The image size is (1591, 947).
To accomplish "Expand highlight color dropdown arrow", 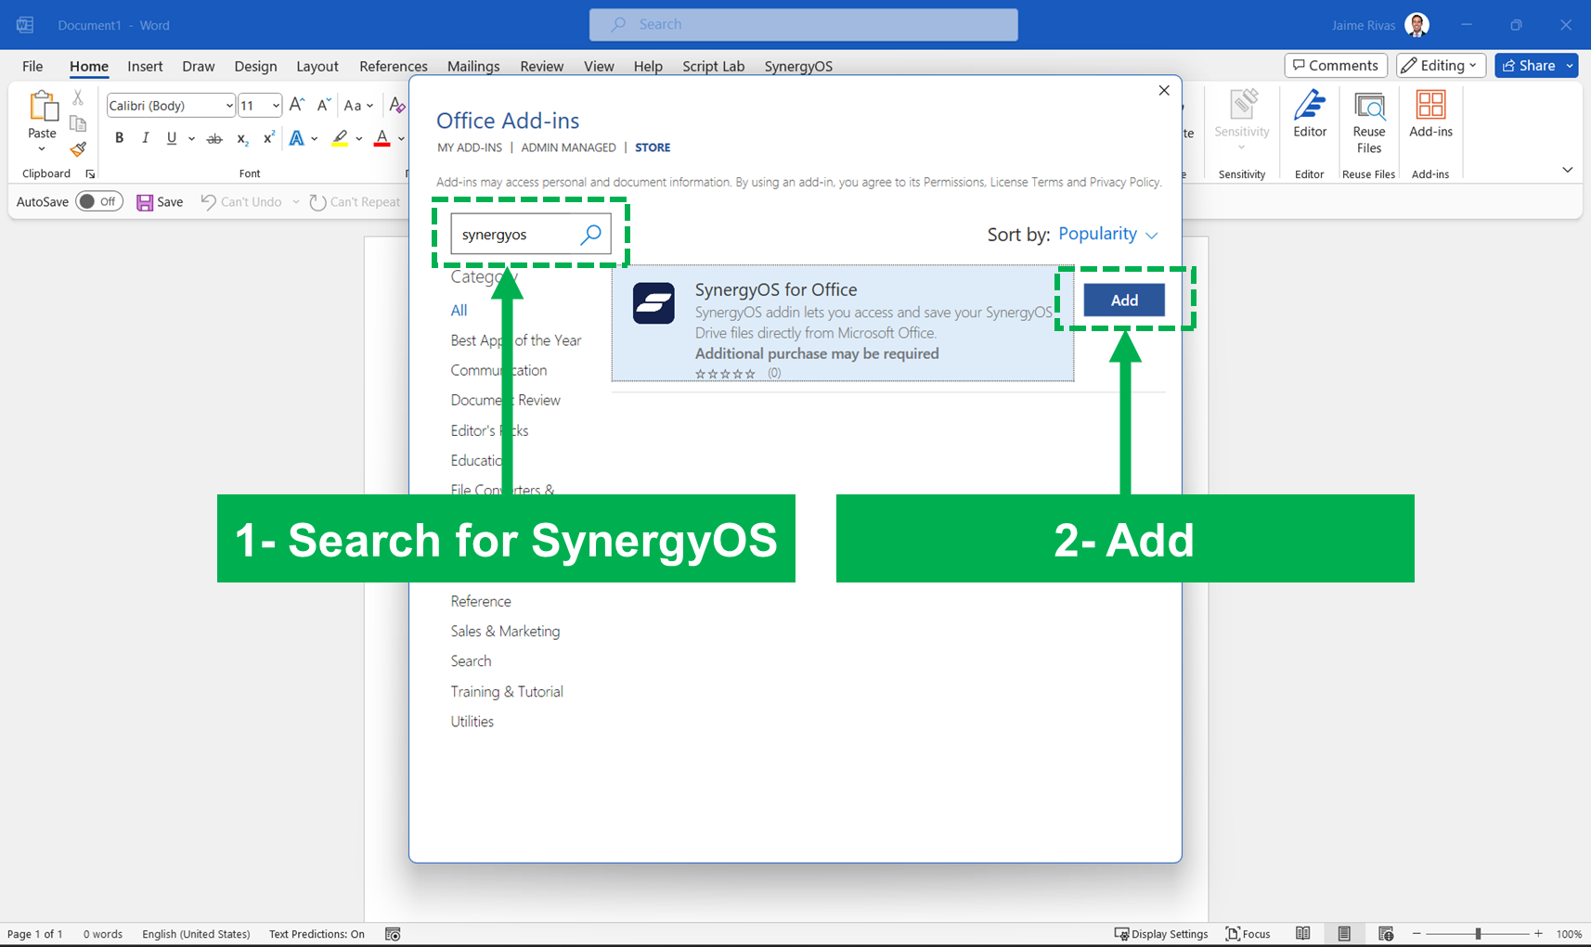I will tap(359, 139).
